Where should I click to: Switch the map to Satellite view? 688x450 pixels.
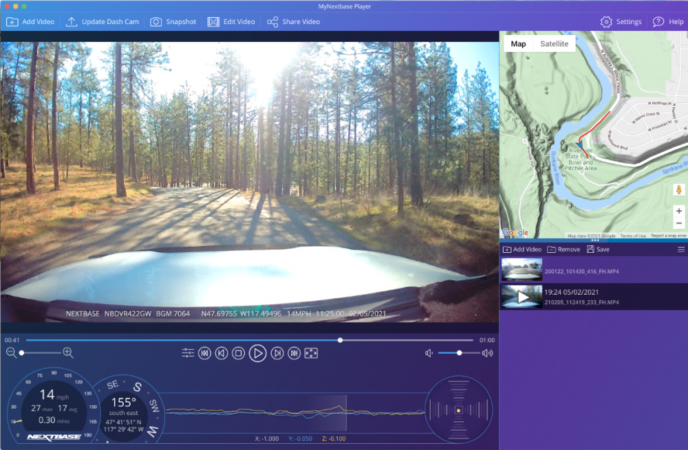pyautogui.click(x=554, y=44)
